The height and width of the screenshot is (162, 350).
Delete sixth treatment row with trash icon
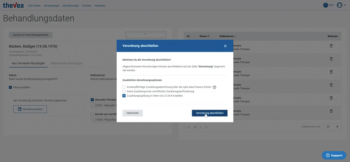[331, 111]
